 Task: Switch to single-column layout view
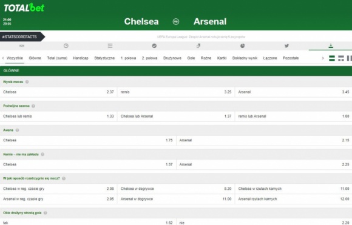pyautogui.click(x=332, y=58)
